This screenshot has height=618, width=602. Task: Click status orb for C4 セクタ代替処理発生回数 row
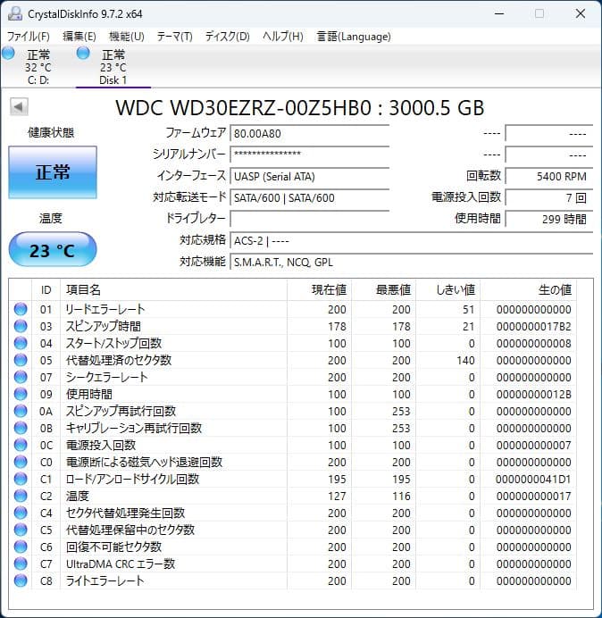[x=21, y=513]
